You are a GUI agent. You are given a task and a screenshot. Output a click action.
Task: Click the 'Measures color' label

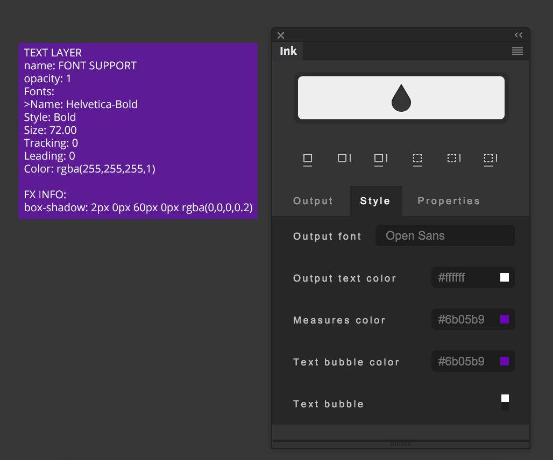[339, 320]
